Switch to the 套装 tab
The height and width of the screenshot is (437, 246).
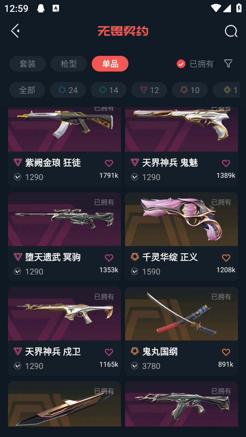pyautogui.click(x=28, y=63)
